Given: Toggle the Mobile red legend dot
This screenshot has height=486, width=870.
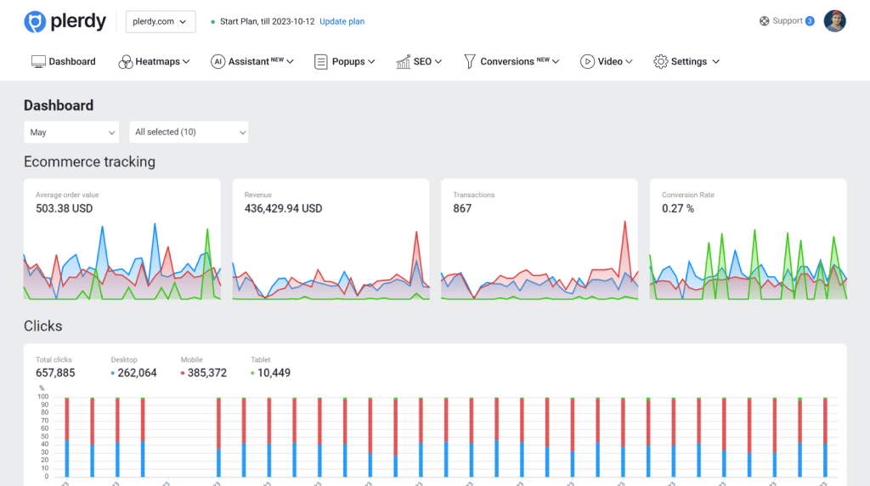Looking at the screenshot, I should [x=184, y=374].
